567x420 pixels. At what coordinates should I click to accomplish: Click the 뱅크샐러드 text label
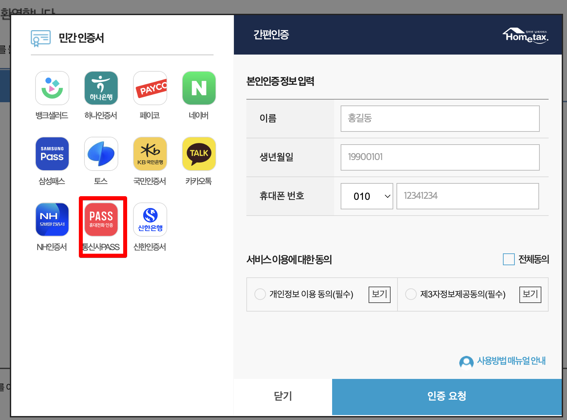tap(52, 116)
